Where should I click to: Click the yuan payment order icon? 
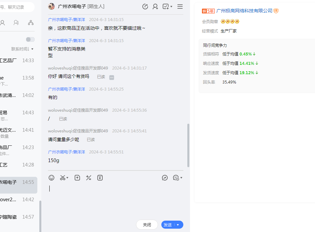click(100, 178)
